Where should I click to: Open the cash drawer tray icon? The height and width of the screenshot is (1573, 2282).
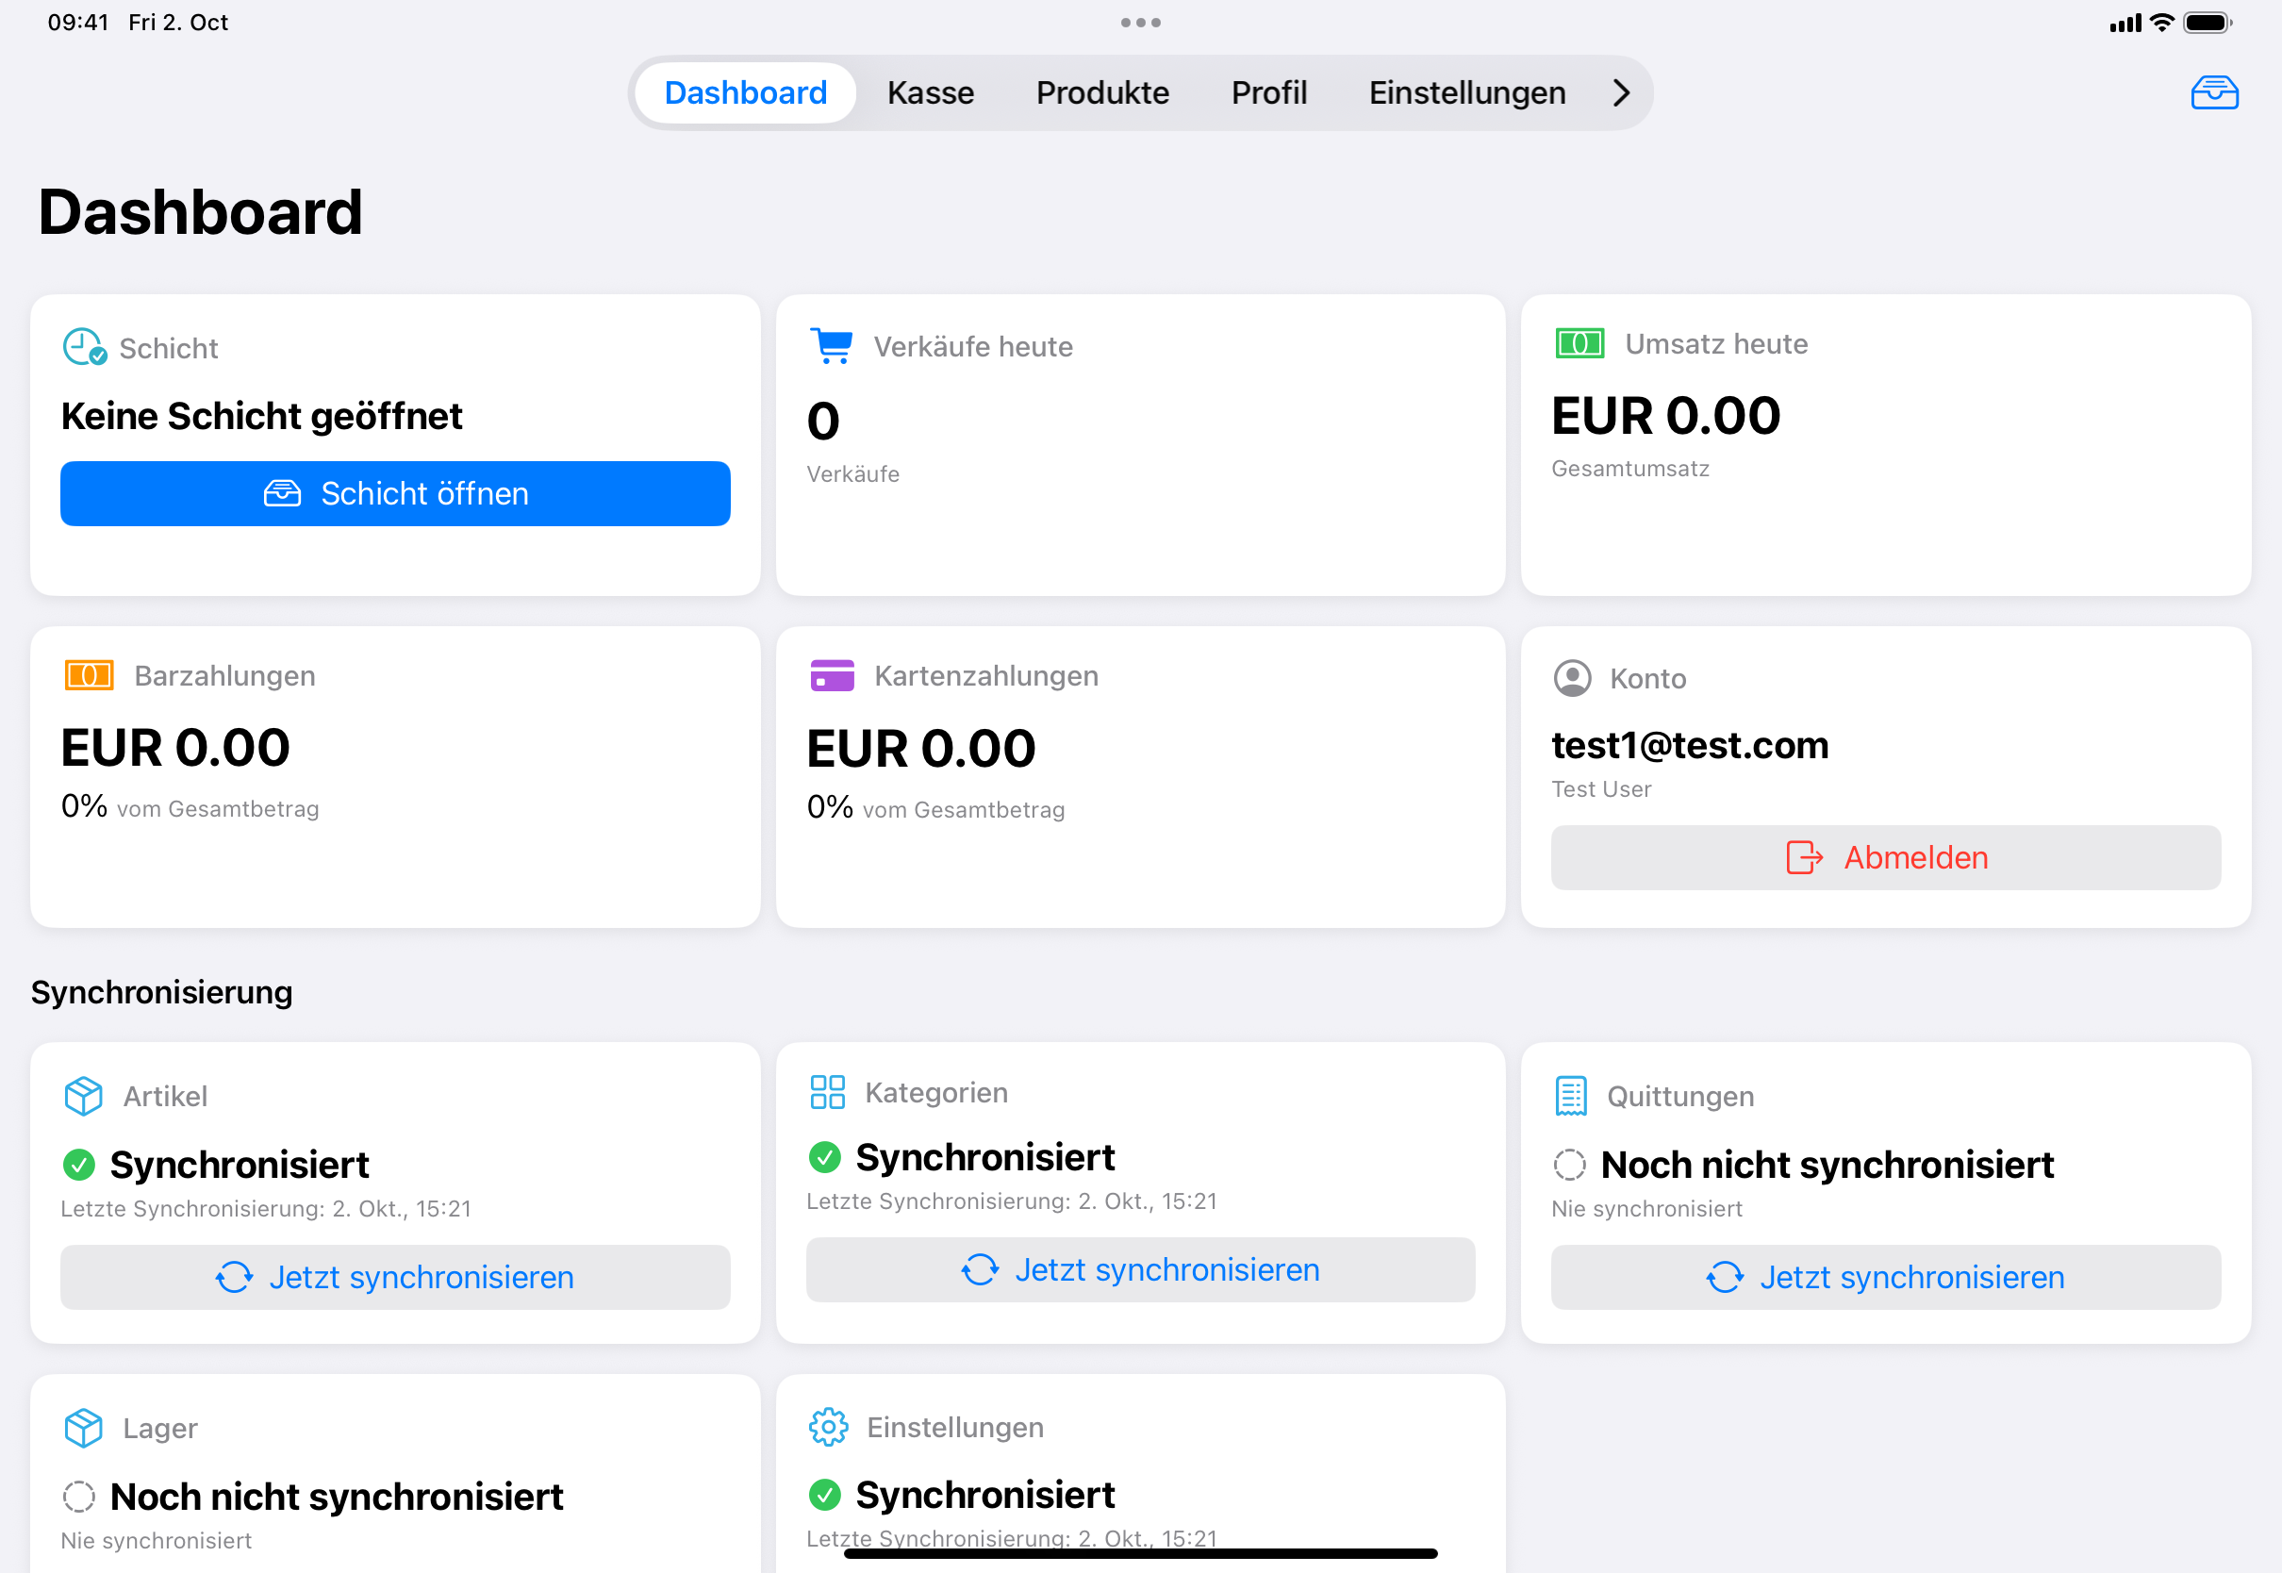click(x=2214, y=92)
